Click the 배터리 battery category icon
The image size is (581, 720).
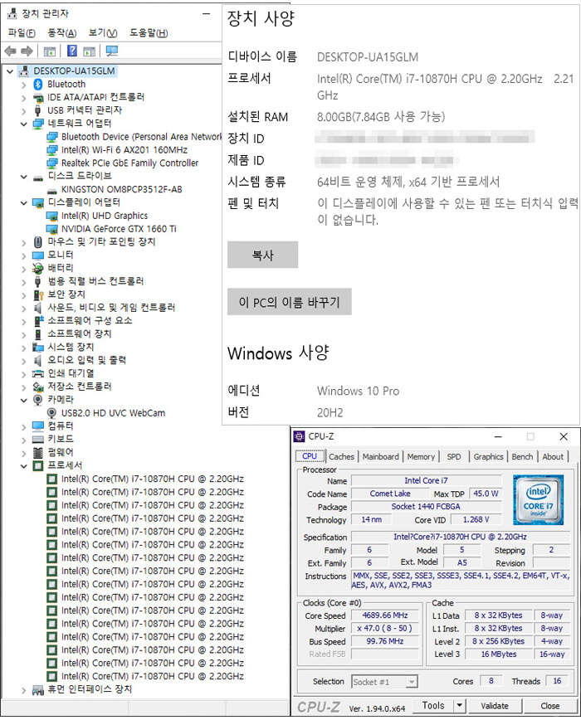[37, 268]
